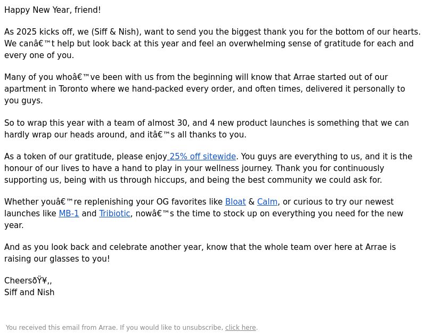Click the paragraph starting 'Many of you'
The image size is (426, 333).
[204, 89]
